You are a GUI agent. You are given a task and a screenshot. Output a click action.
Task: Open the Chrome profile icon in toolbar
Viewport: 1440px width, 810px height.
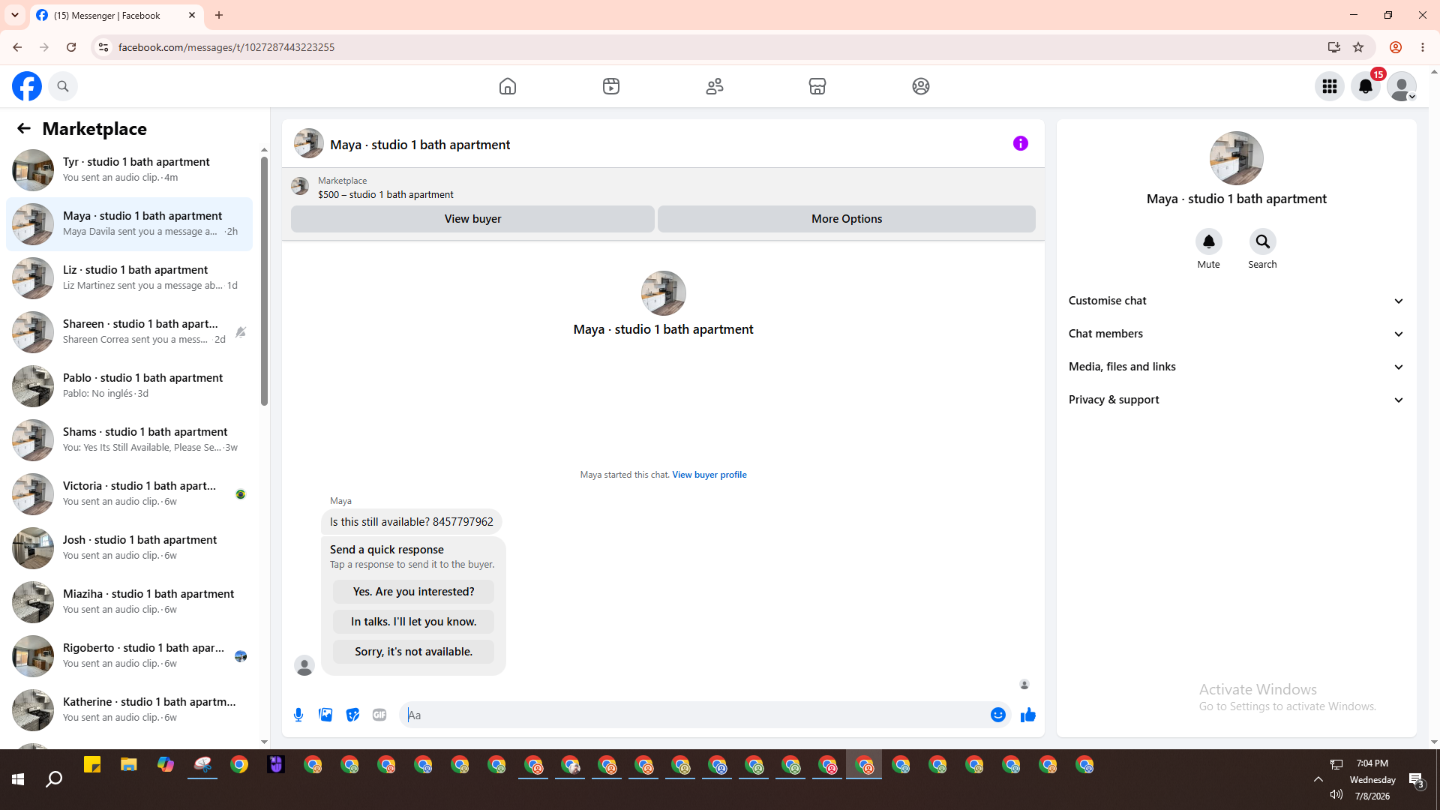1396,47
